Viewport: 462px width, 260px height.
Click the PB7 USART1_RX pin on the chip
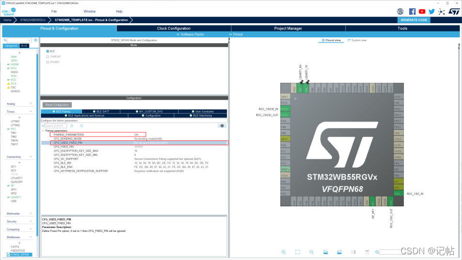pyautogui.click(x=300, y=88)
